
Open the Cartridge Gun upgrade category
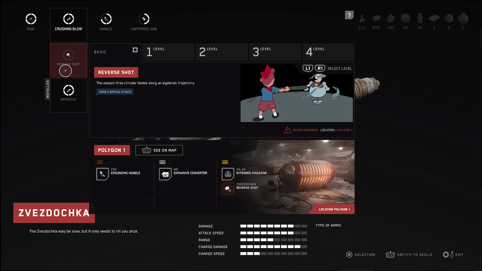point(143,19)
